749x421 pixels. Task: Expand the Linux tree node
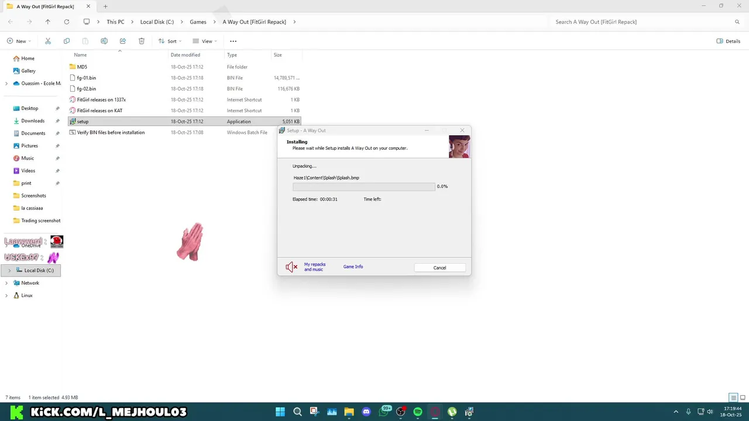point(6,295)
